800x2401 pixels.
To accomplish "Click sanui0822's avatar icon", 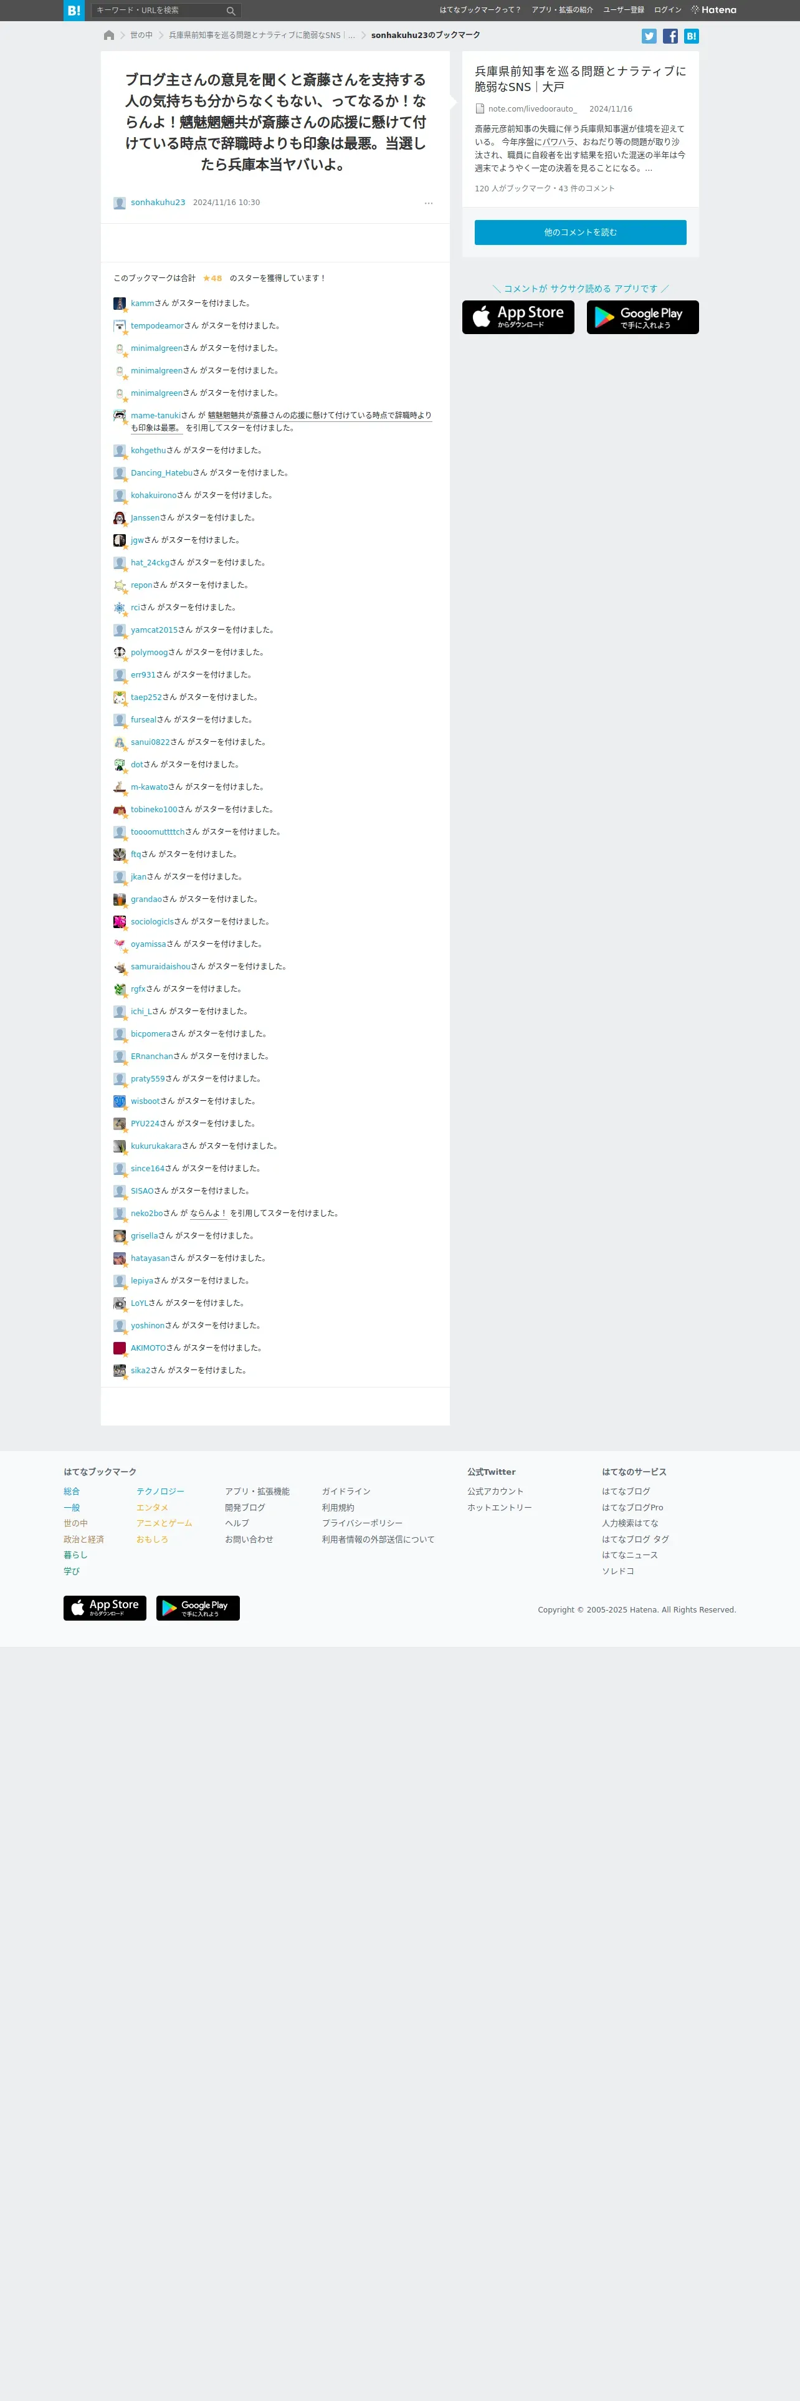I will point(119,742).
